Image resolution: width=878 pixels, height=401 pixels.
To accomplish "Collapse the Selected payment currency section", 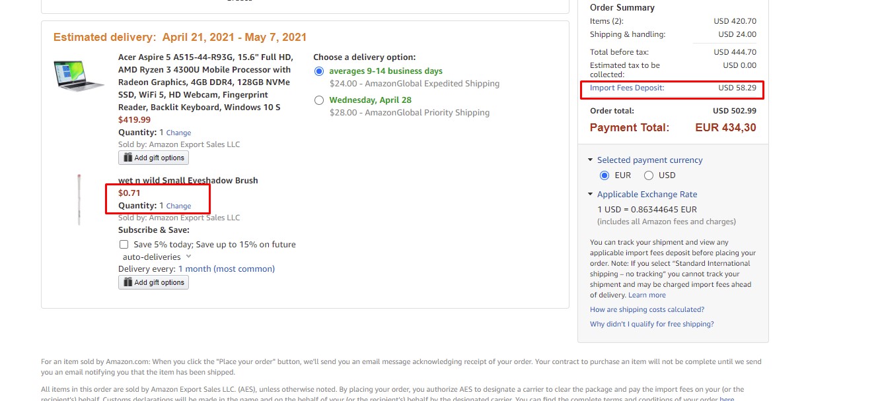I will [590, 160].
